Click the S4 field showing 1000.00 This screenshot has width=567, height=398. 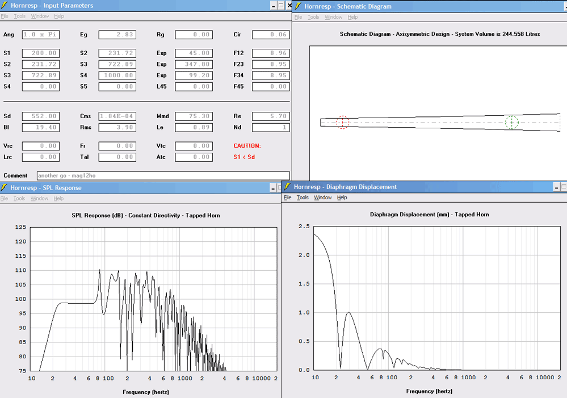coord(117,76)
